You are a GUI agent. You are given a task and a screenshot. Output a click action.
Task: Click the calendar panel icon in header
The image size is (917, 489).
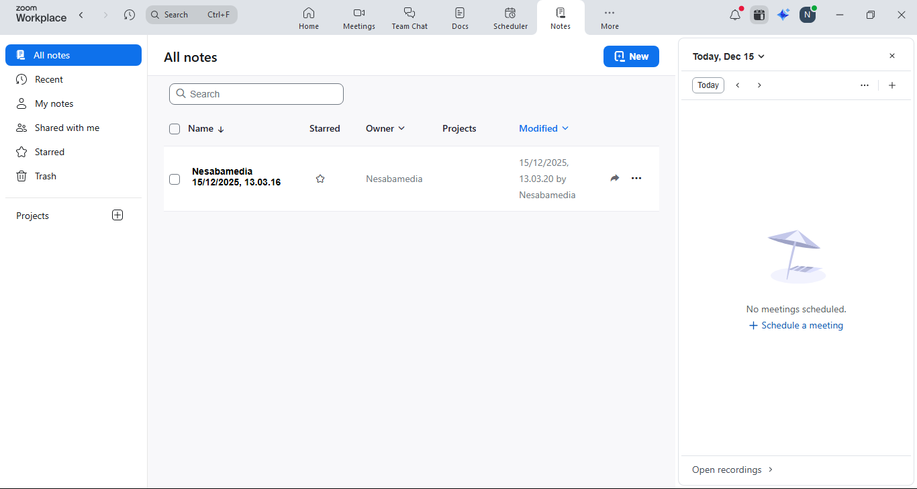(x=759, y=15)
